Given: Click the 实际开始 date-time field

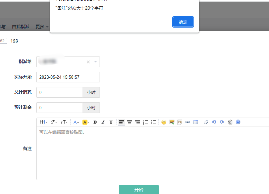Looking at the screenshot, I should [68, 77].
